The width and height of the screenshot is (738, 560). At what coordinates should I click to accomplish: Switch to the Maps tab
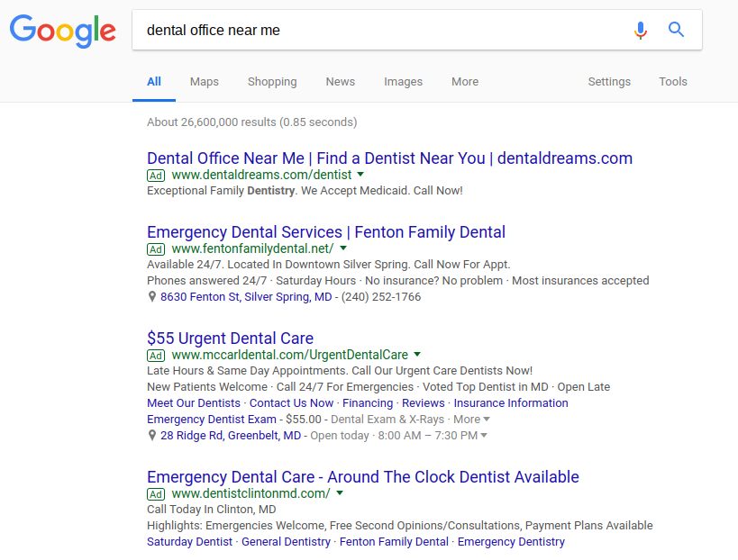205,82
